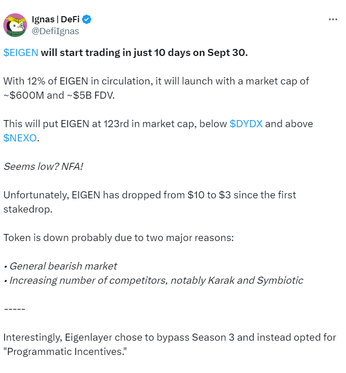Click 'Interestingly, Eigenlayer chose to bypass' sentence
Image resolution: width=346 pixels, height=373 pixels.
pyautogui.click(x=169, y=337)
